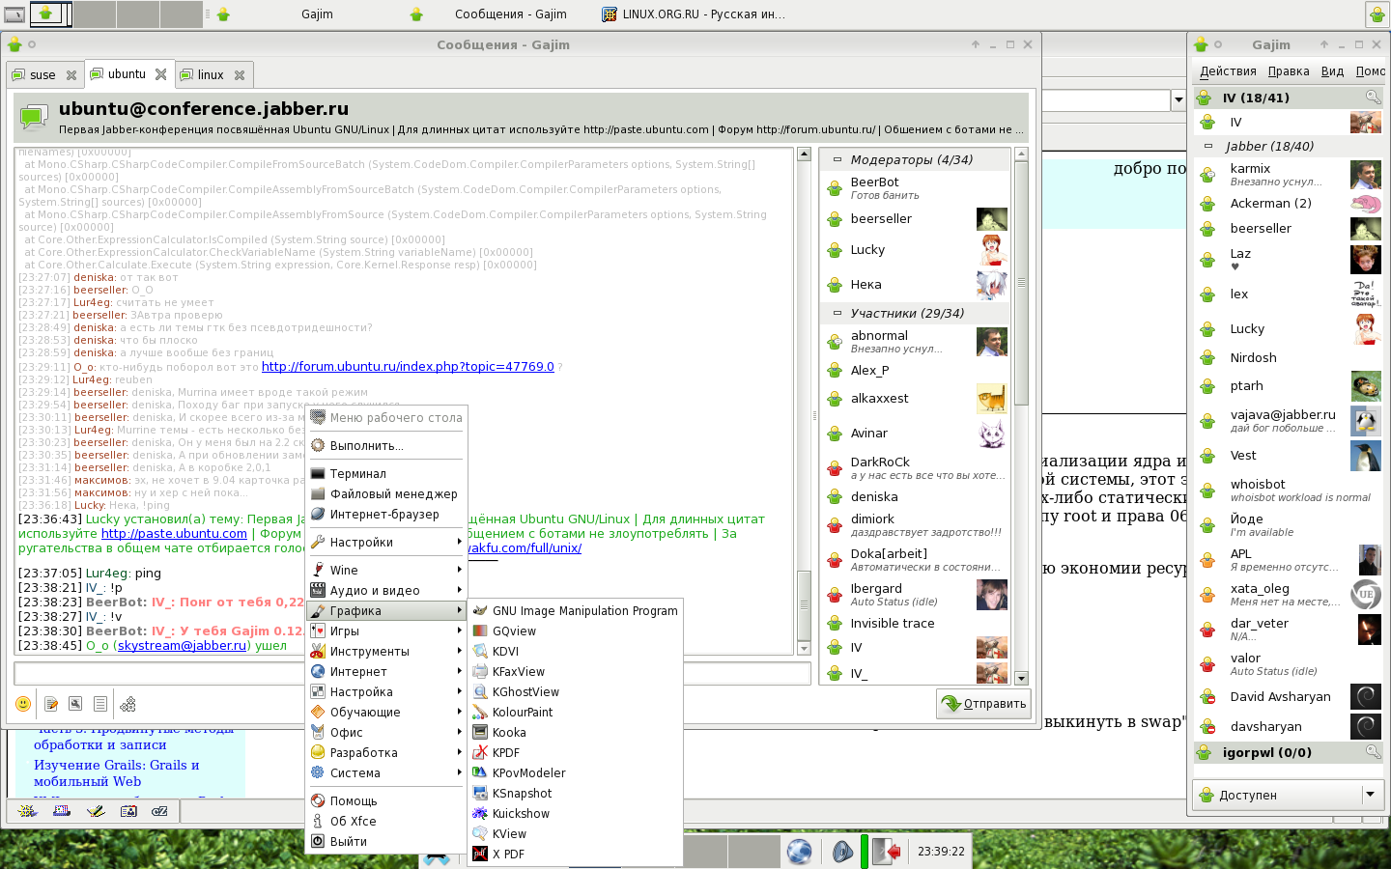Click the green volume level bar in panel
This screenshot has height=869, width=1391.
(864, 851)
